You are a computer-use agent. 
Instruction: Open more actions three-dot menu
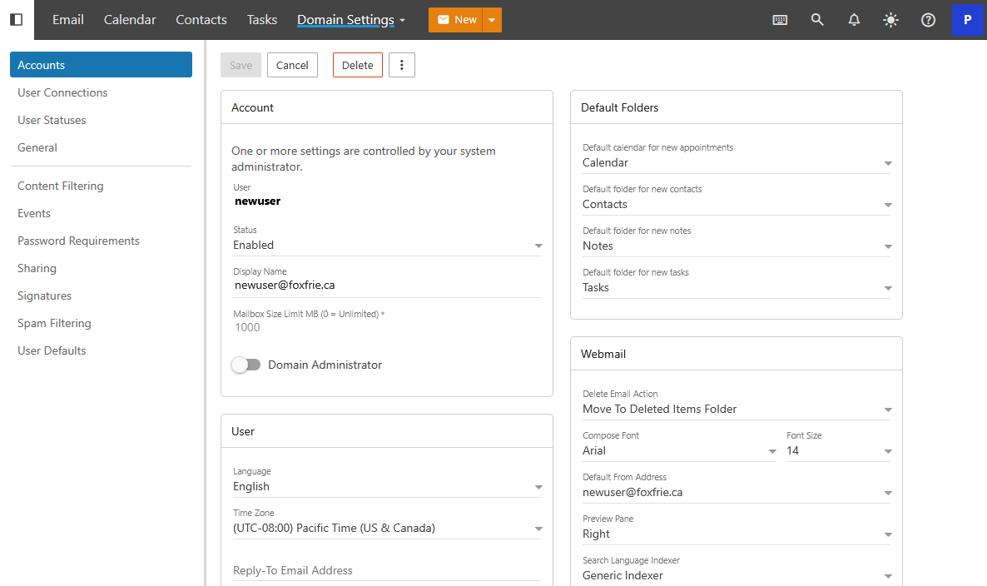[402, 65]
